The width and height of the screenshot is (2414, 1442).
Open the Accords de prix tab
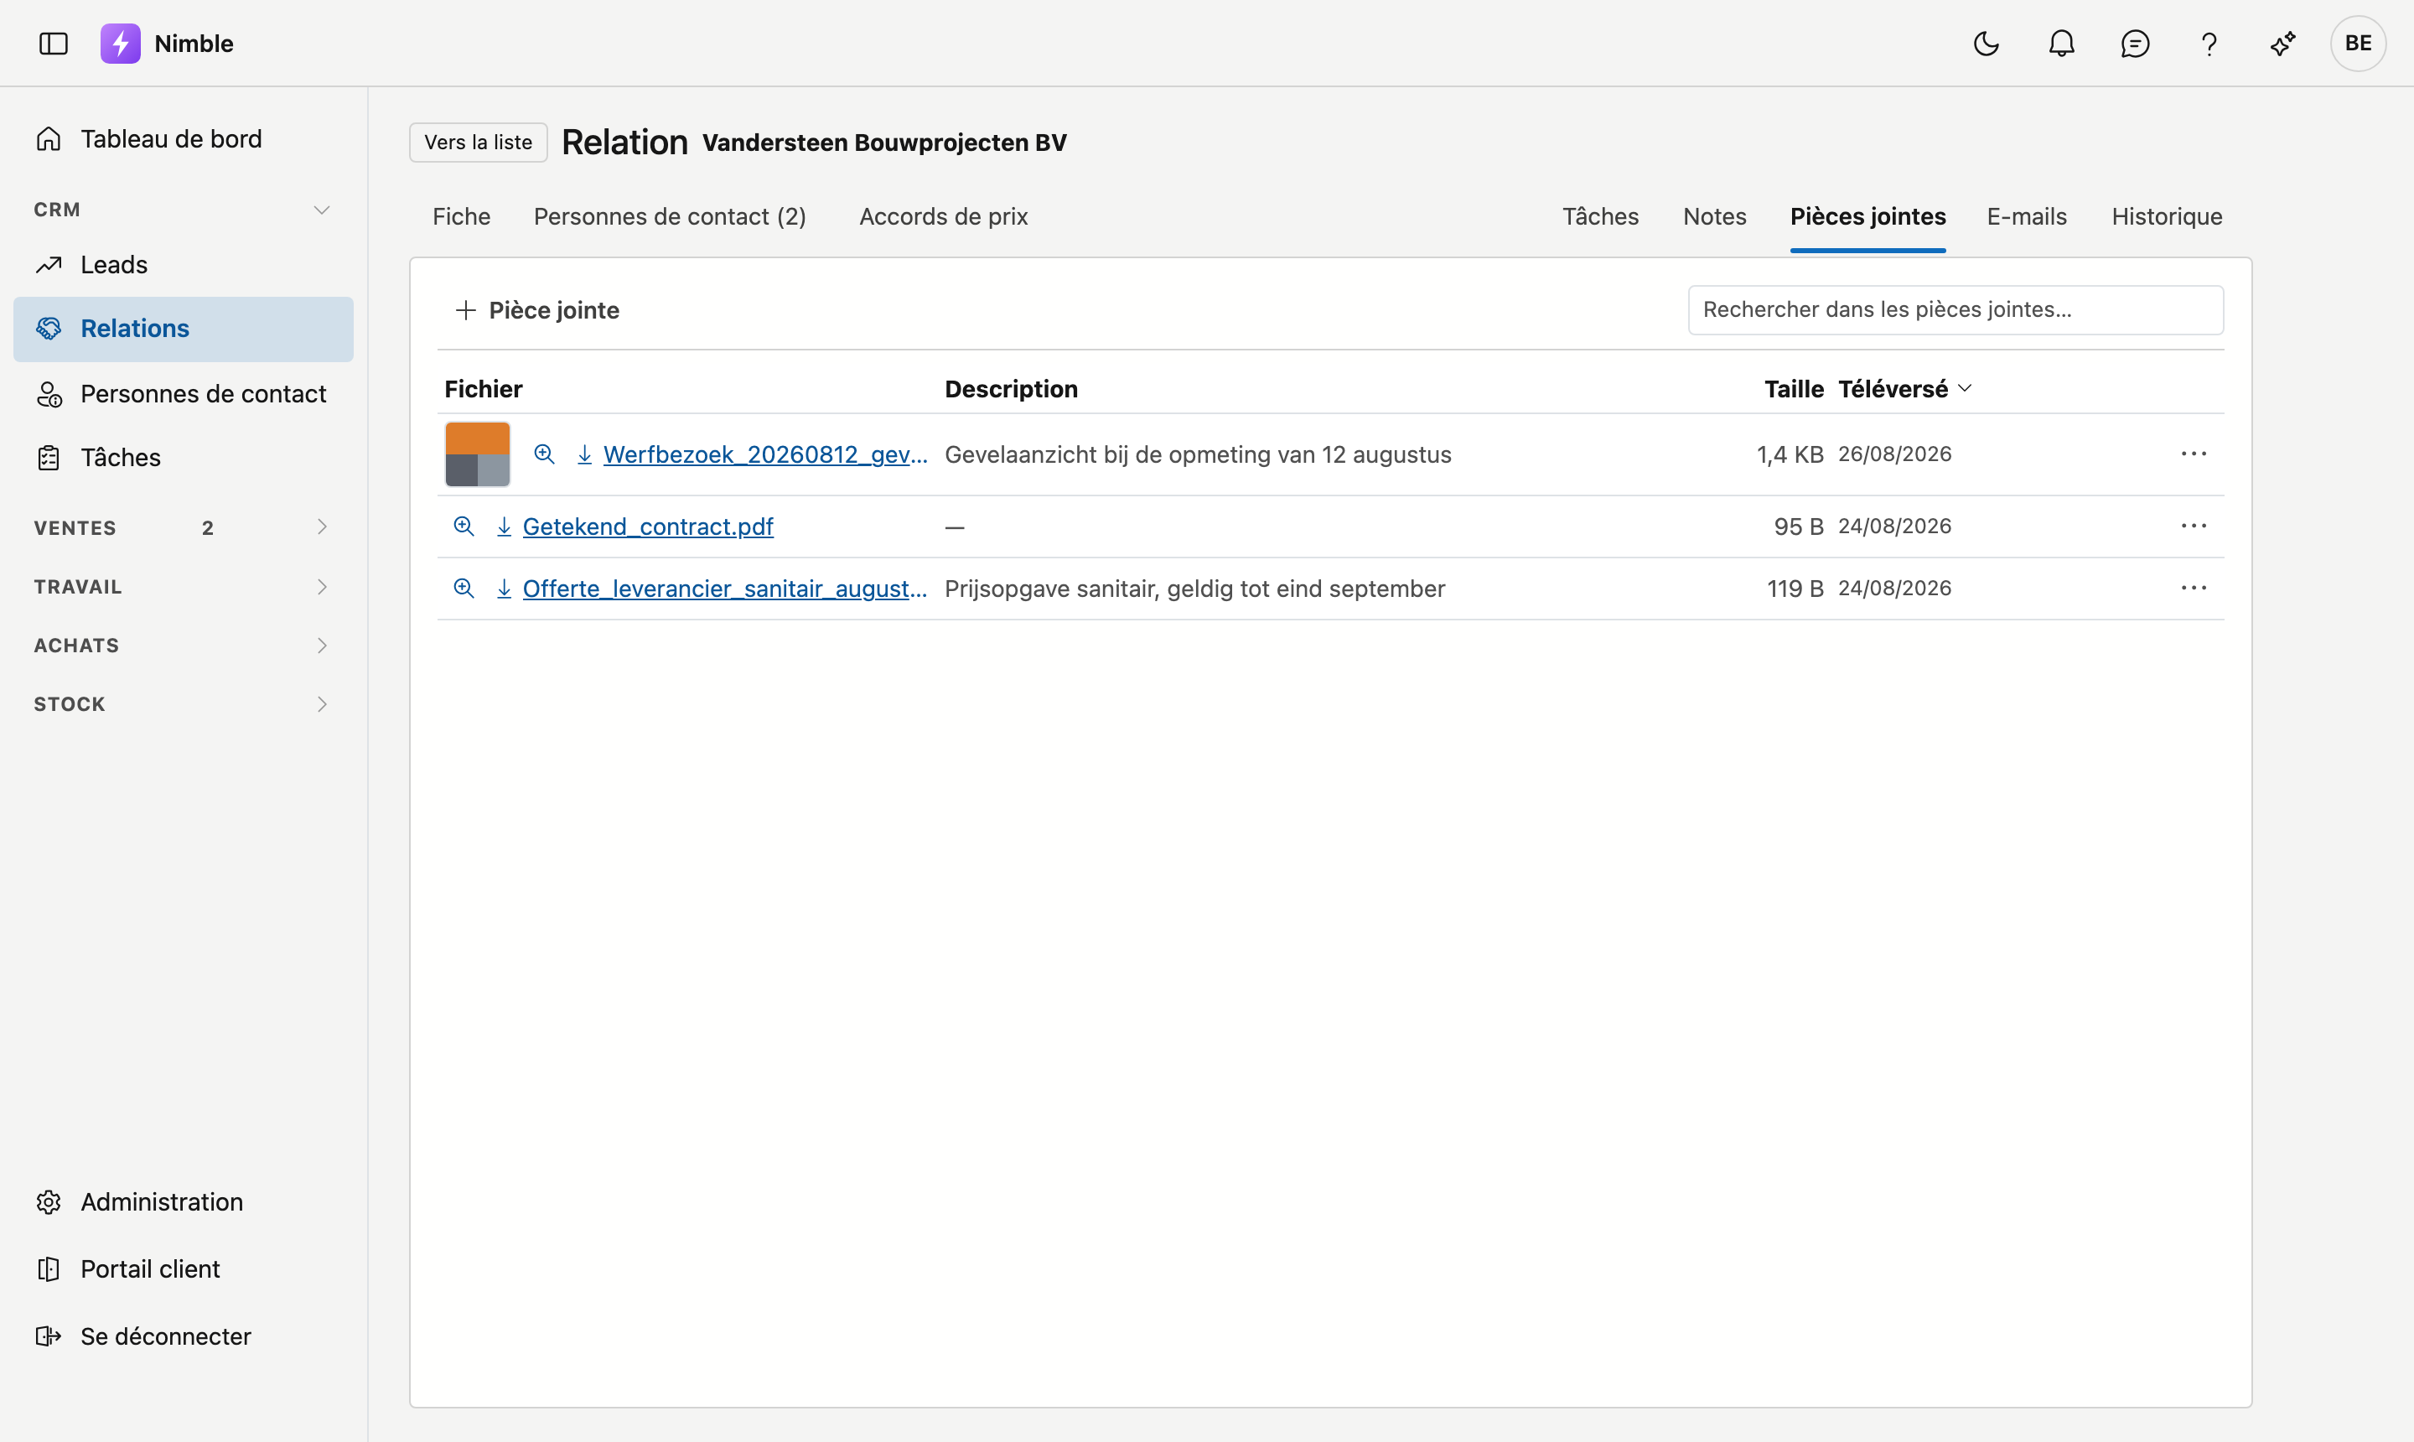pyautogui.click(x=943, y=216)
